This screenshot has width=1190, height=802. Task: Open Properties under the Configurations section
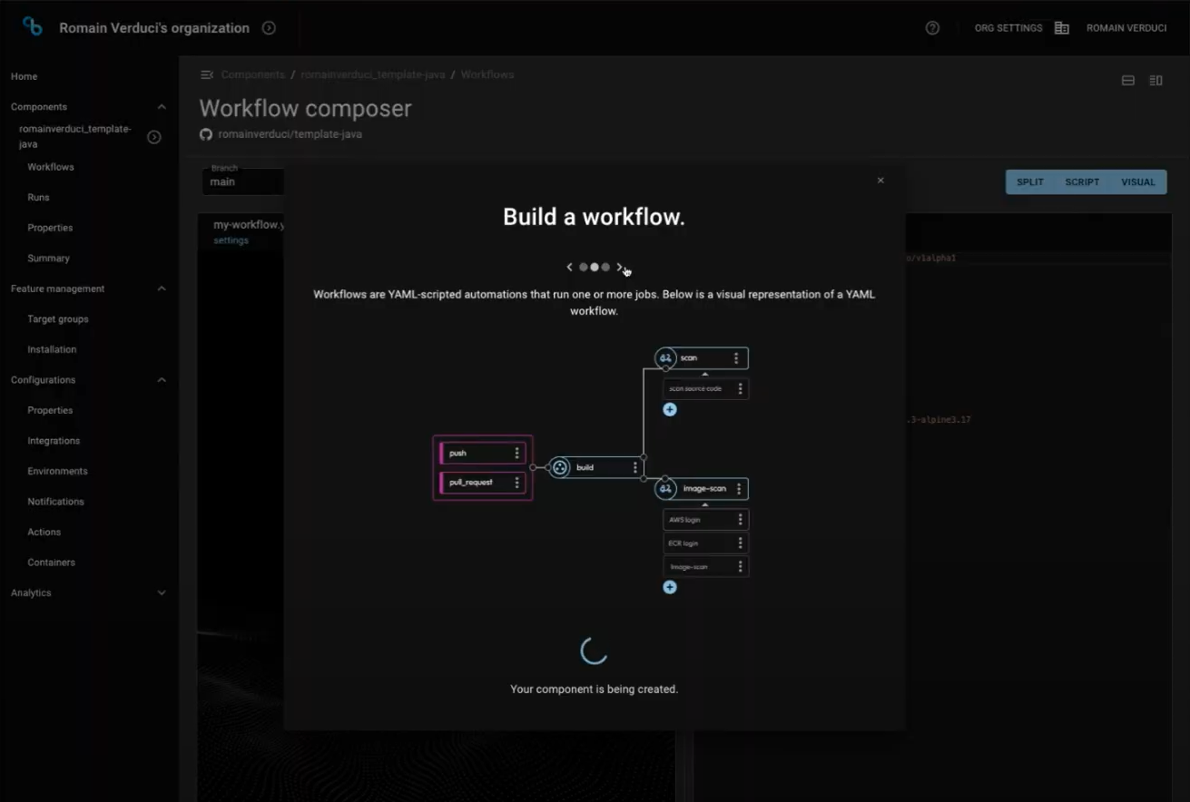coord(50,410)
